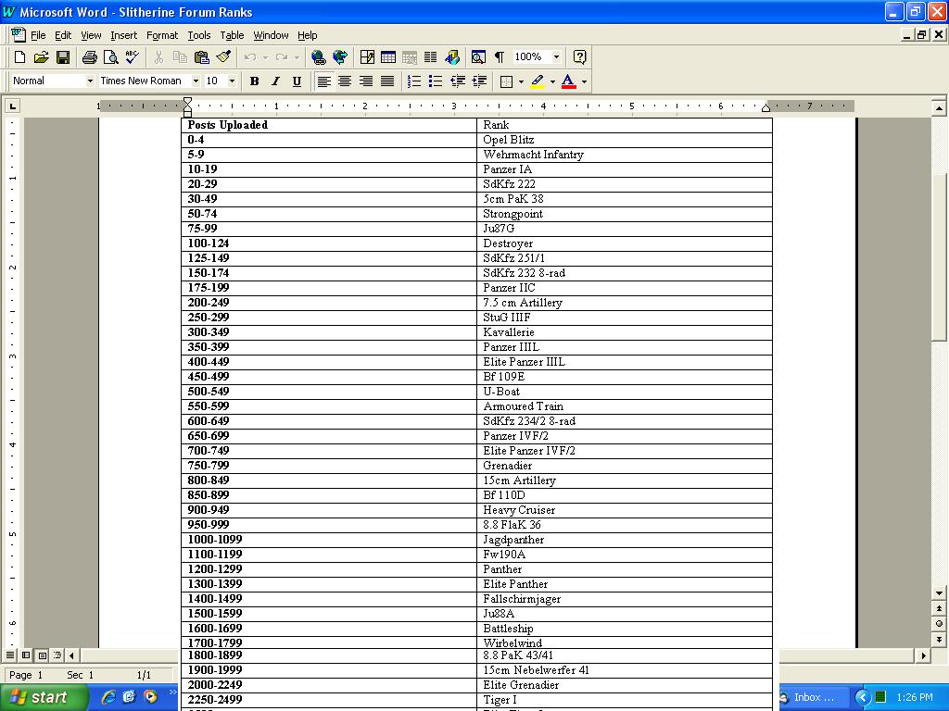Switch to Outline view

pos(57,655)
